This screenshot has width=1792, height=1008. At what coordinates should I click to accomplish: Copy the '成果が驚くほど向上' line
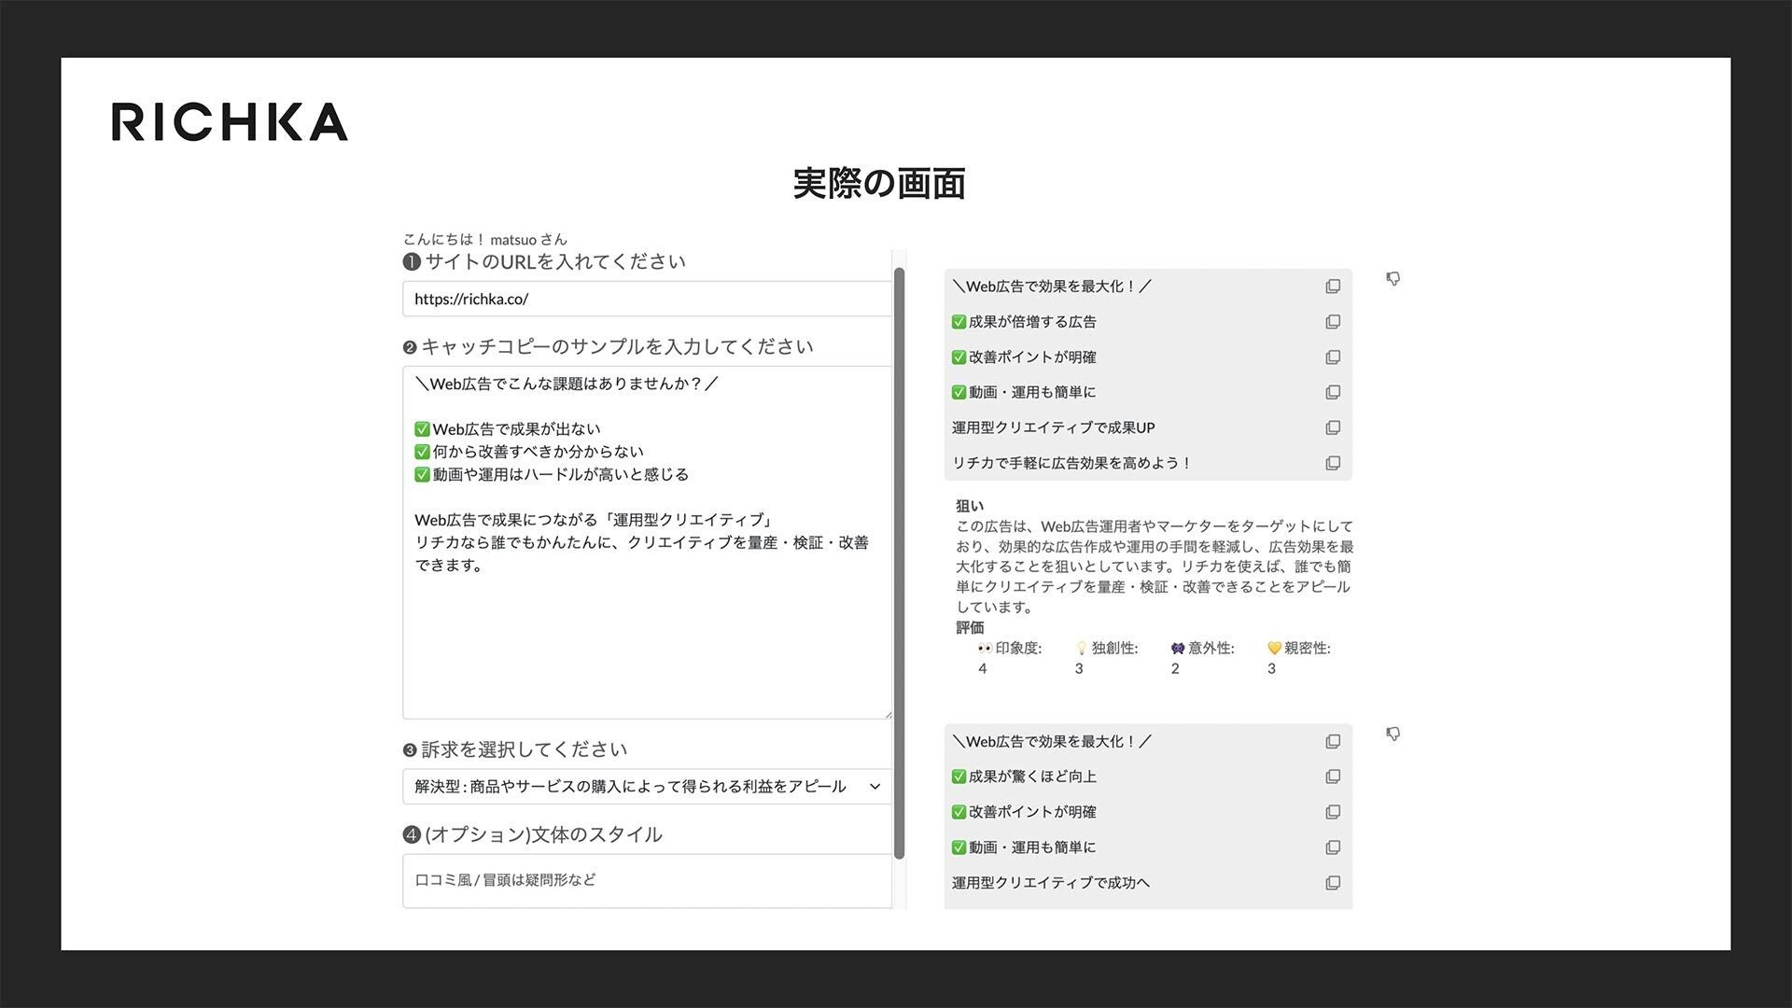coord(1333,777)
